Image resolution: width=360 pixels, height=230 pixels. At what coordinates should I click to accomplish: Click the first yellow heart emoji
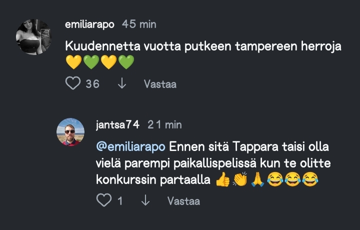pyautogui.click(x=73, y=62)
